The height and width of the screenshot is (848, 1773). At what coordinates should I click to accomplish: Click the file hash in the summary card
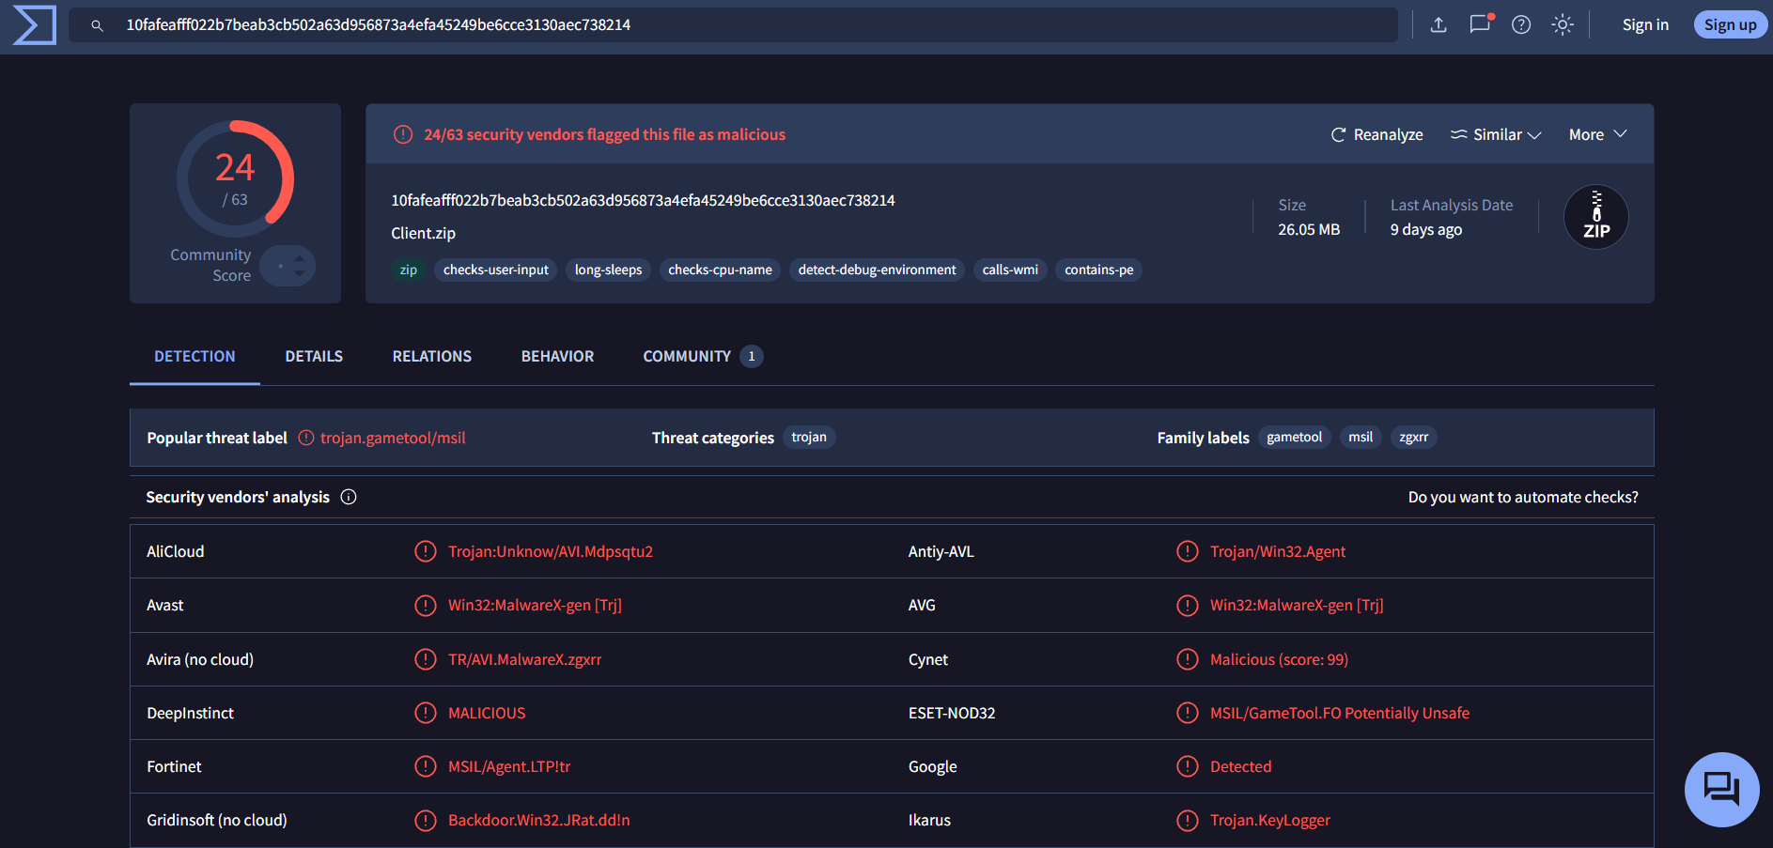[643, 200]
